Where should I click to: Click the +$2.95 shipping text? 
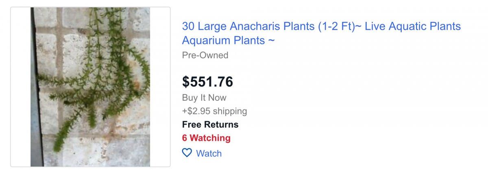tap(214, 111)
